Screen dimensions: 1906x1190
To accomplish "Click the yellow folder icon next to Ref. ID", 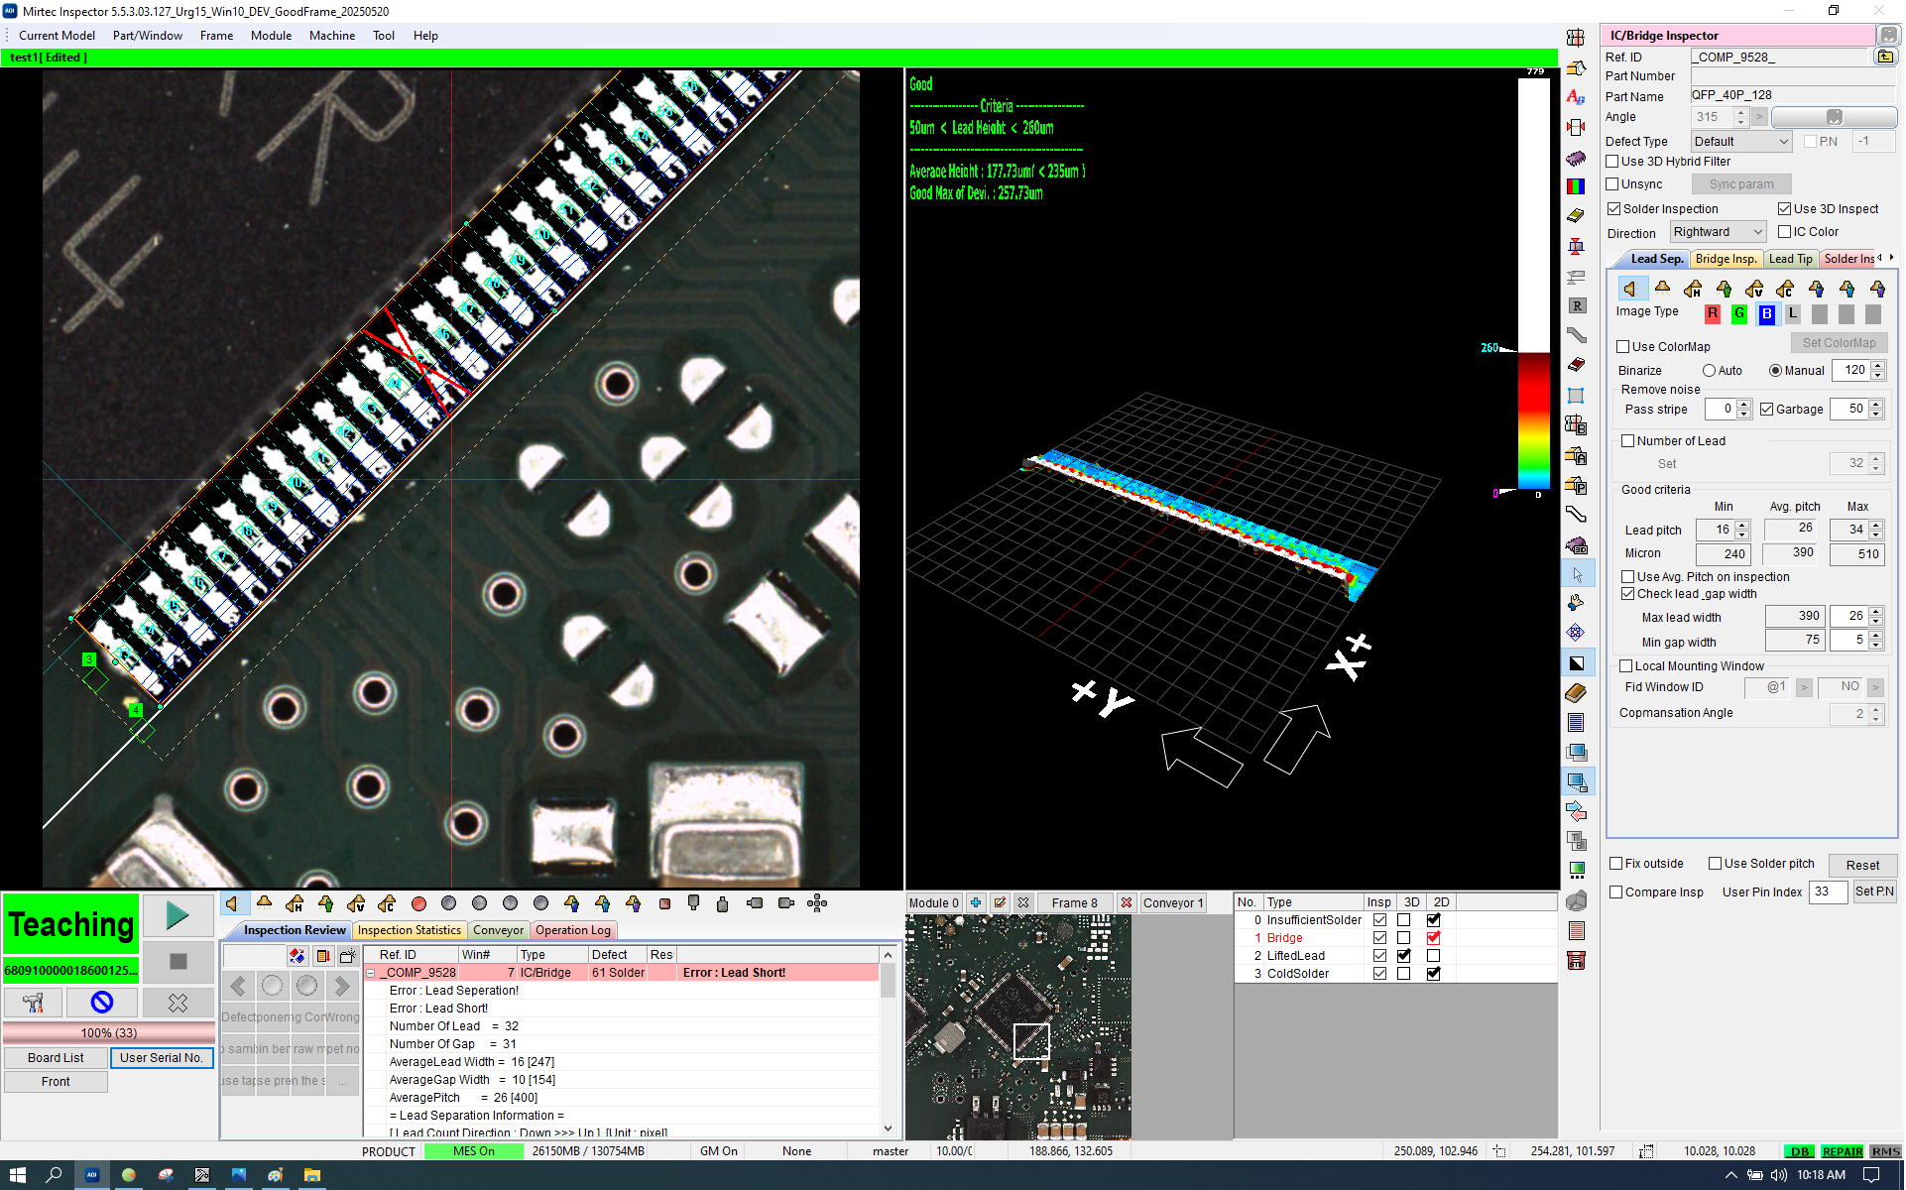I will coord(1885,58).
